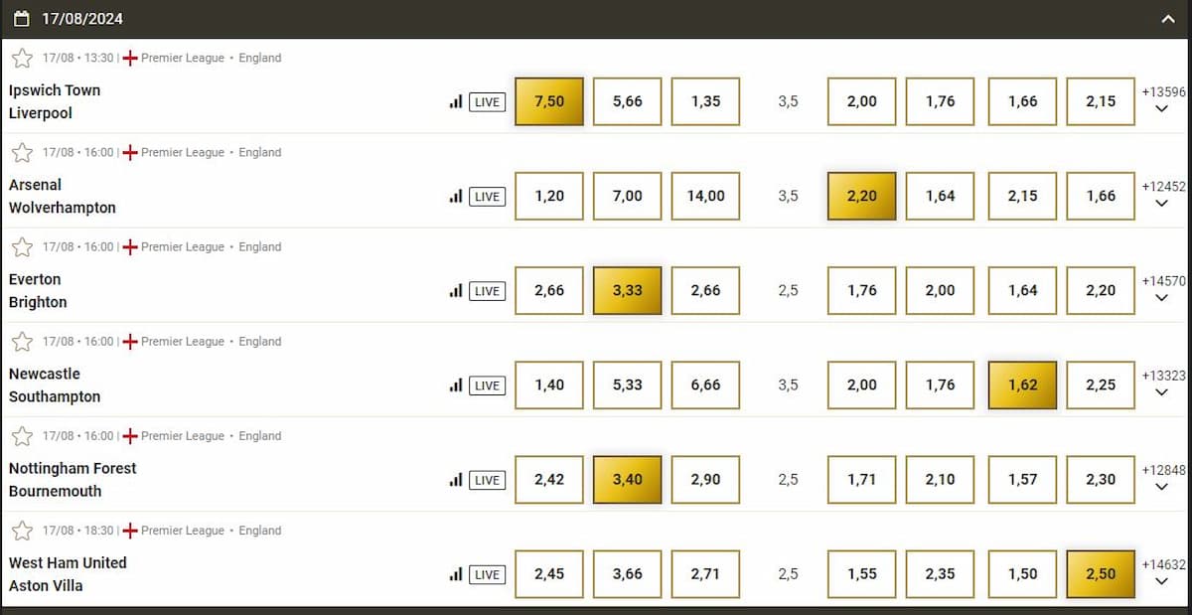Click LIVE badge for Ipswich Town vs Liverpool
Image resolution: width=1192 pixels, height=615 pixels.
click(487, 101)
